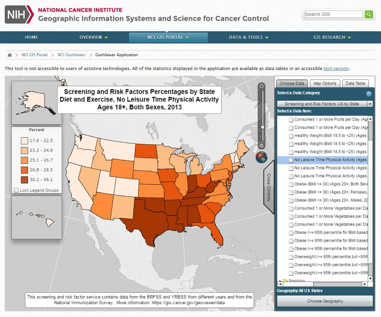
Task: Open the Data & Tools menu
Action: 249,37
